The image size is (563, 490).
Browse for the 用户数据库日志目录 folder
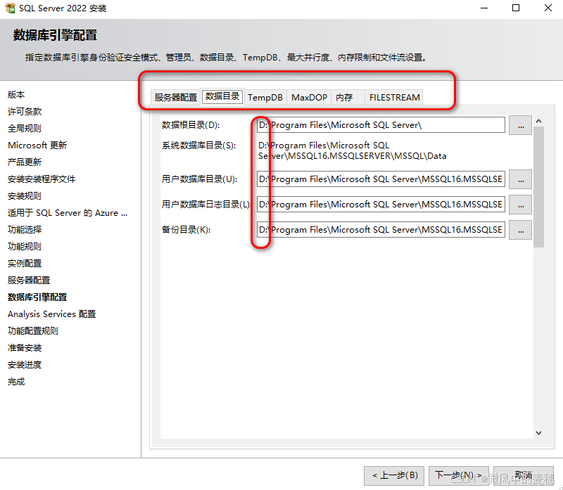click(520, 205)
